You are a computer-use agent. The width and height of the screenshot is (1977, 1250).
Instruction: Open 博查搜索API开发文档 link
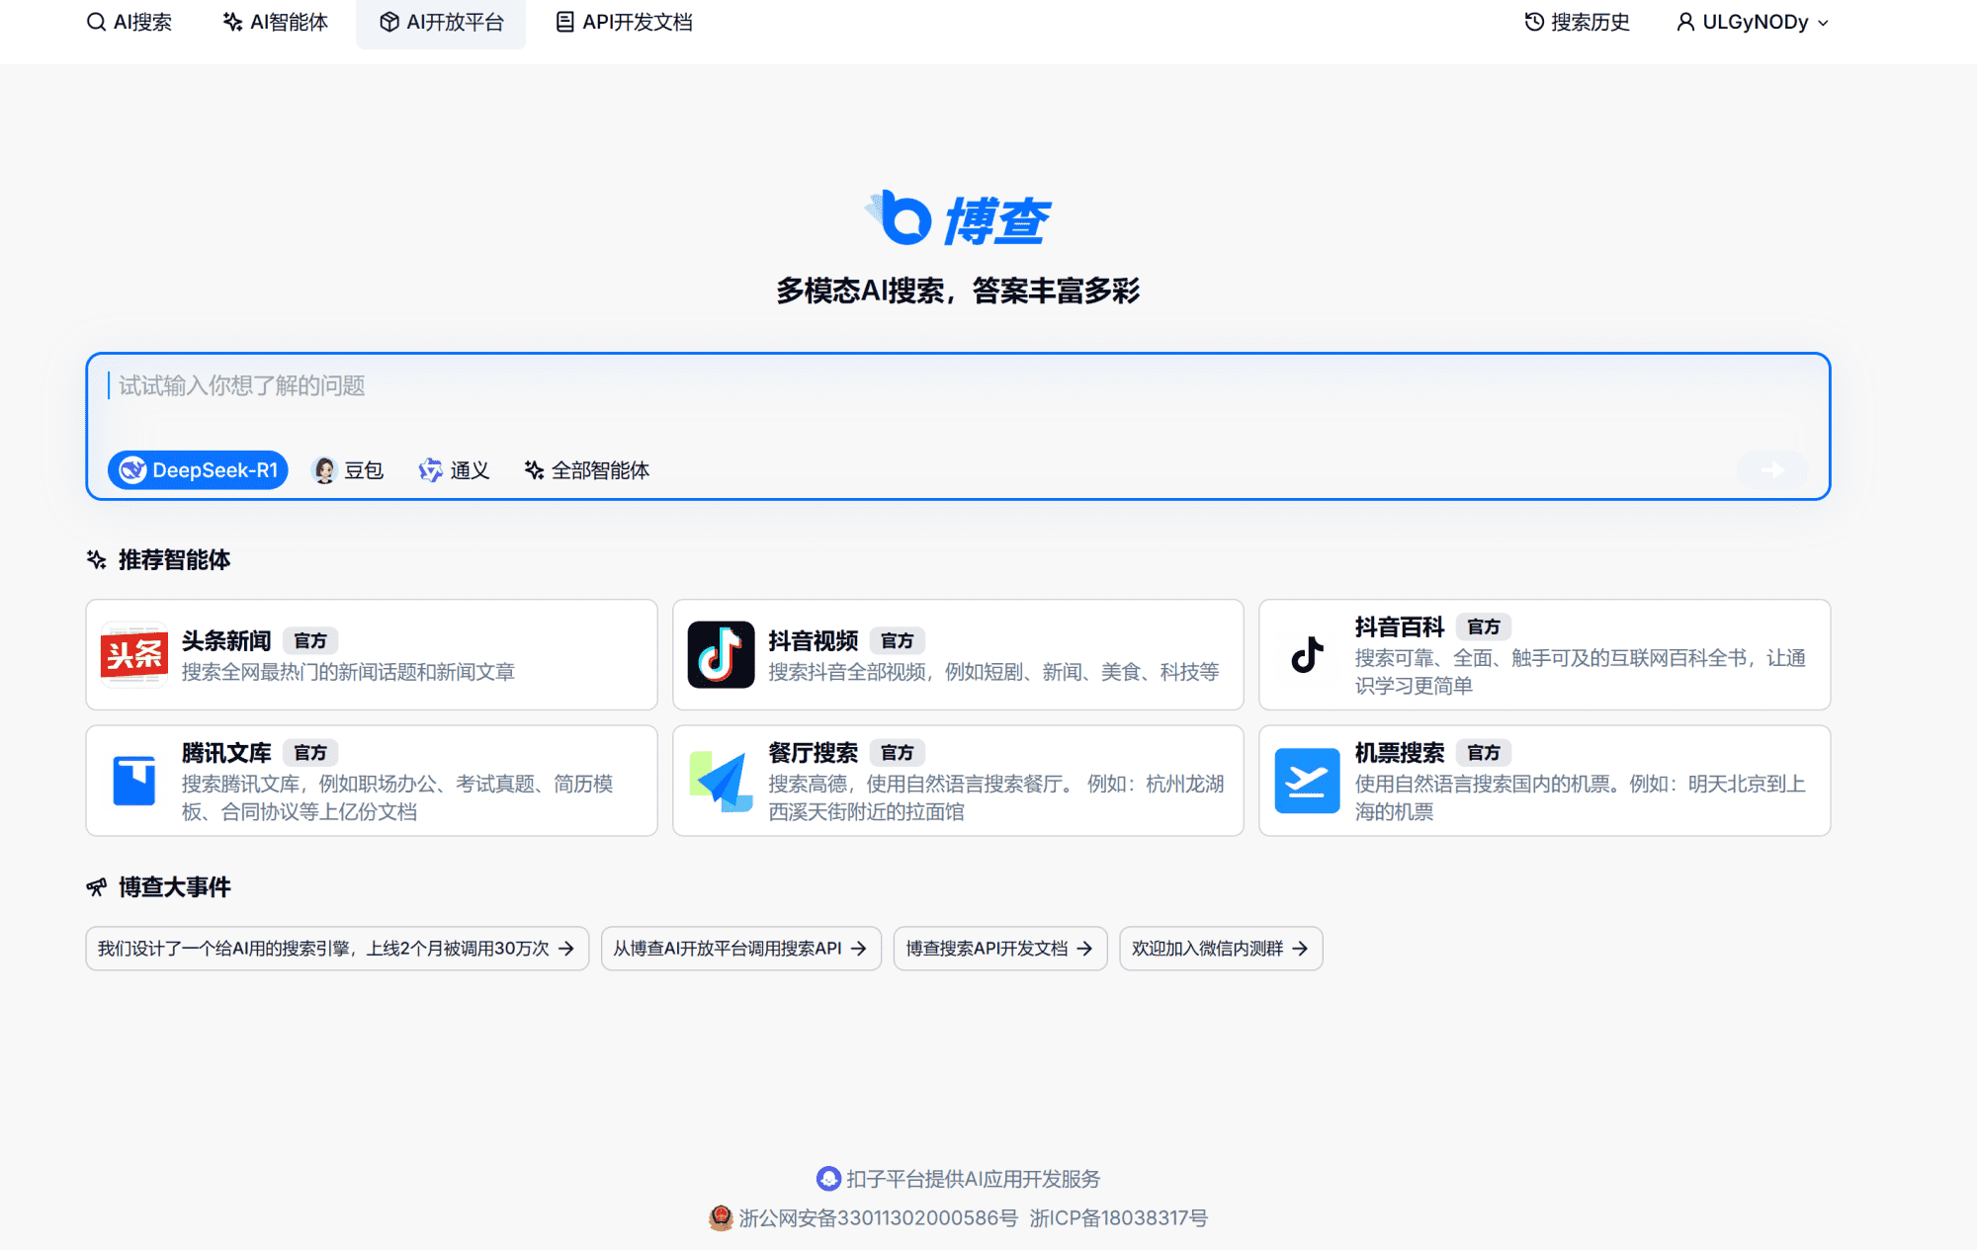(x=1000, y=949)
